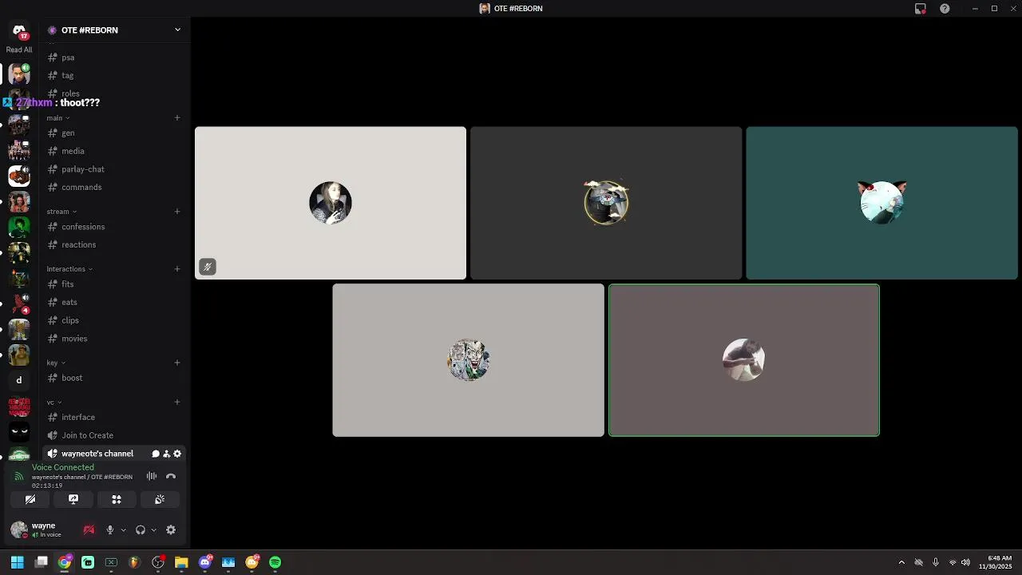1022x575 pixels.
Task: Start an activity button
Action: coord(117,499)
